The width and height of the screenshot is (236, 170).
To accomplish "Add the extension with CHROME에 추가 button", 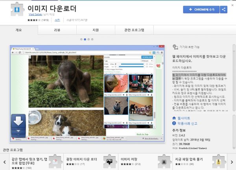I will coord(201,9).
